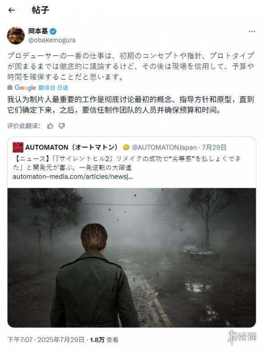Open the AUTOMATON（オートマトン）account name

tap(72, 147)
